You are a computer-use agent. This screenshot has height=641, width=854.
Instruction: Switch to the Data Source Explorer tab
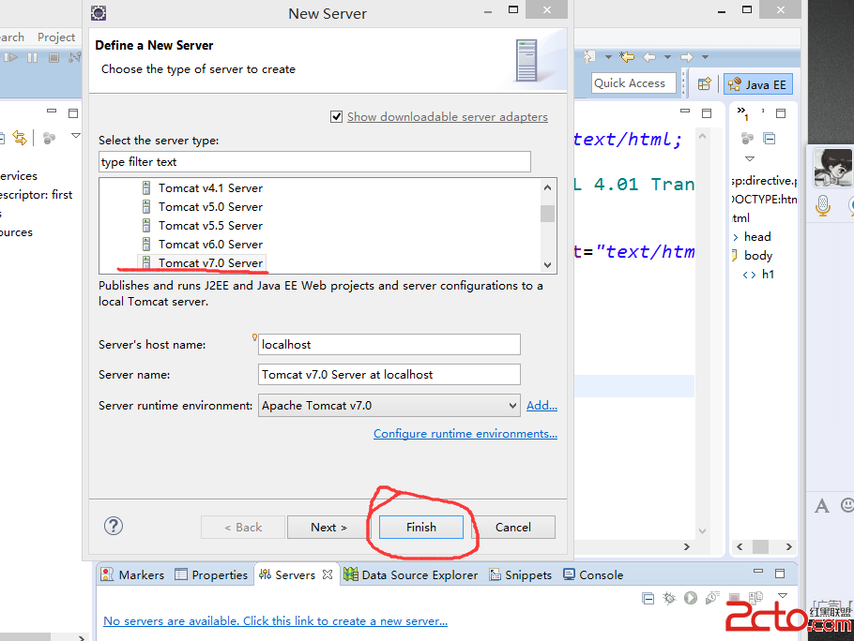[x=411, y=574]
